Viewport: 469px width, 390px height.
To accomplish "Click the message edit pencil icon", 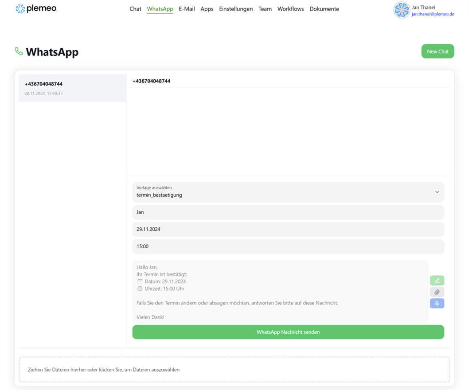I will pos(437,281).
